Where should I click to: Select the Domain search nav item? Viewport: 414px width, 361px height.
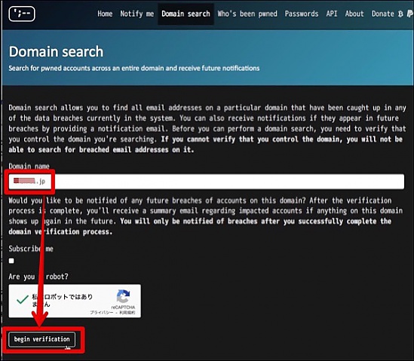point(186,14)
